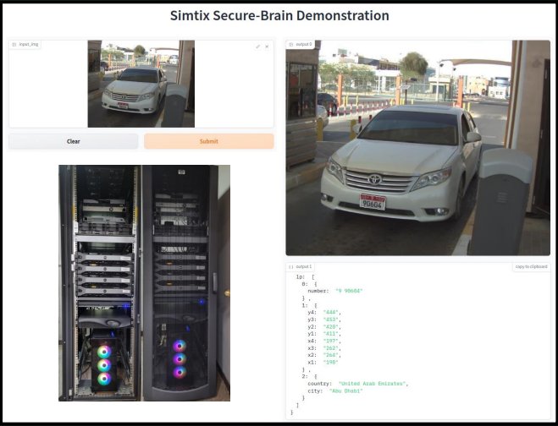This screenshot has width=558, height=426.
Task: Click the "Abu Dhabi" city value
Action: pos(345,390)
